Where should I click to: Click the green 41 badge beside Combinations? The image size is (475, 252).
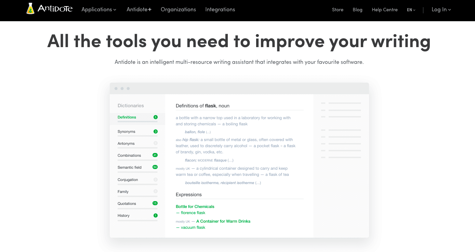[155, 155]
